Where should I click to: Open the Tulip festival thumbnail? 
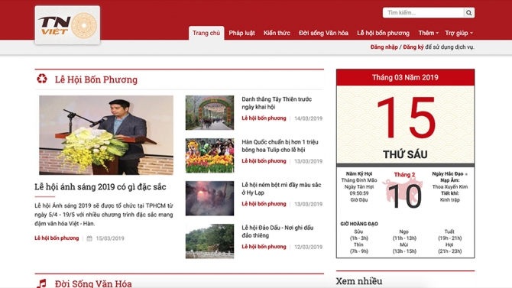209,155
